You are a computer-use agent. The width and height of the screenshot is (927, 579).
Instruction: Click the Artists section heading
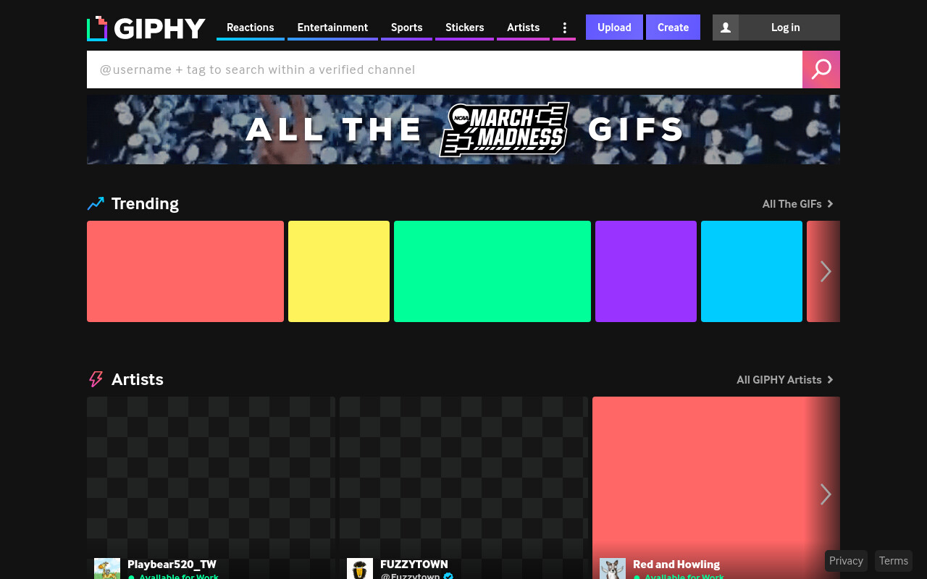(138, 379)
